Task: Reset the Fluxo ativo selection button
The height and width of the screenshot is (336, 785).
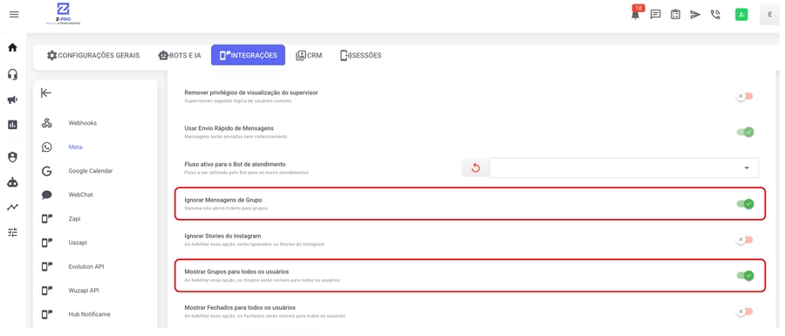Action: point(475,168)
